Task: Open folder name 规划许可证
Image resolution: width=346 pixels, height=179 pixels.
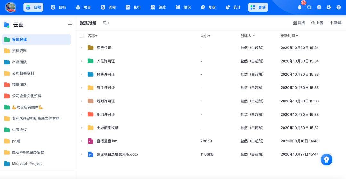Action: pyautogui.click(x=106, y=101)
